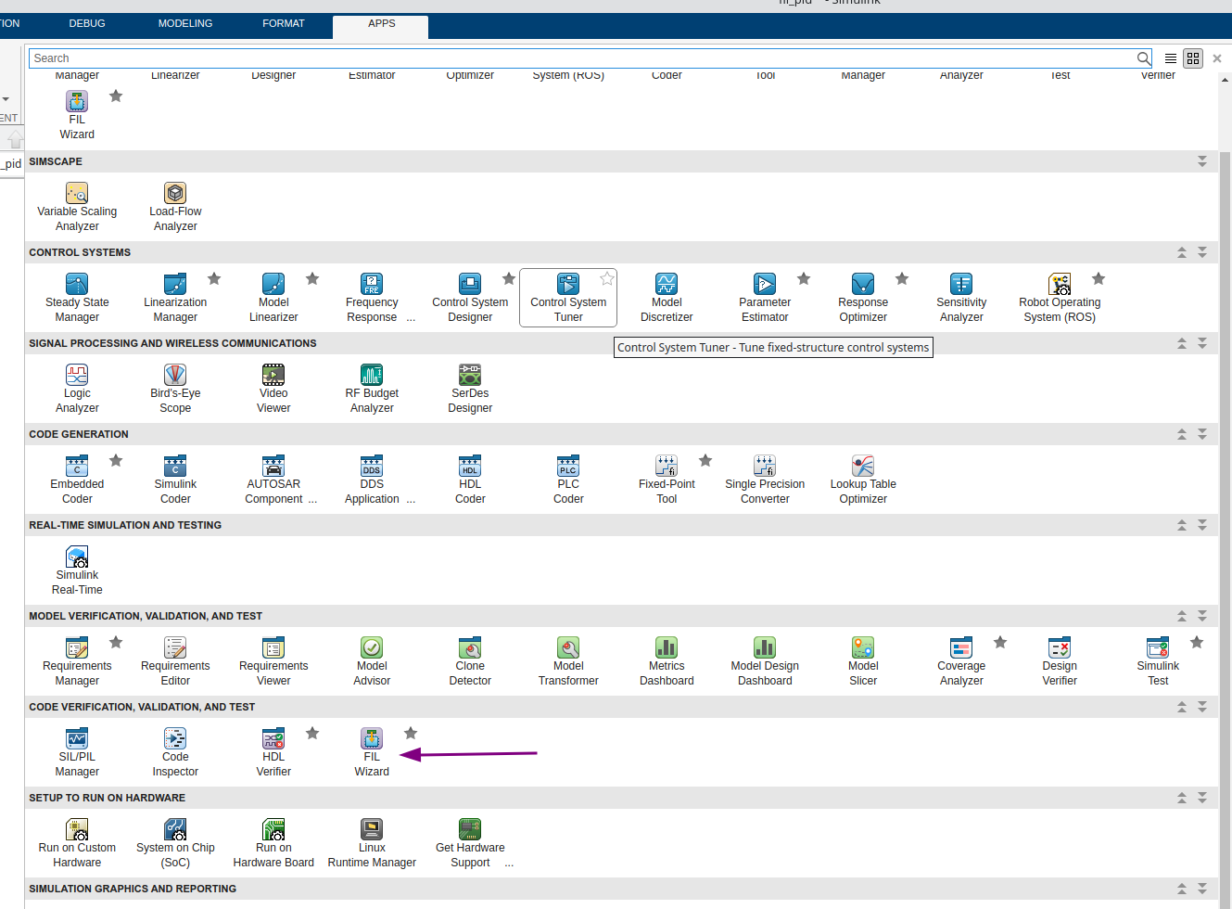Toggle favorite star for HDL Verifier
The height and width of the screenshot is (909, 1232).
[312, 733]
